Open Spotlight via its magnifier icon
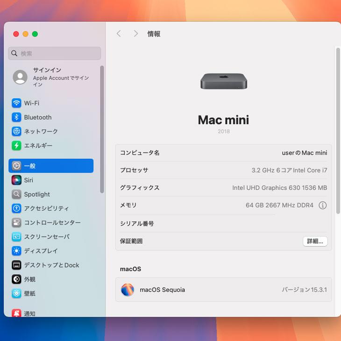 point(16,194)
